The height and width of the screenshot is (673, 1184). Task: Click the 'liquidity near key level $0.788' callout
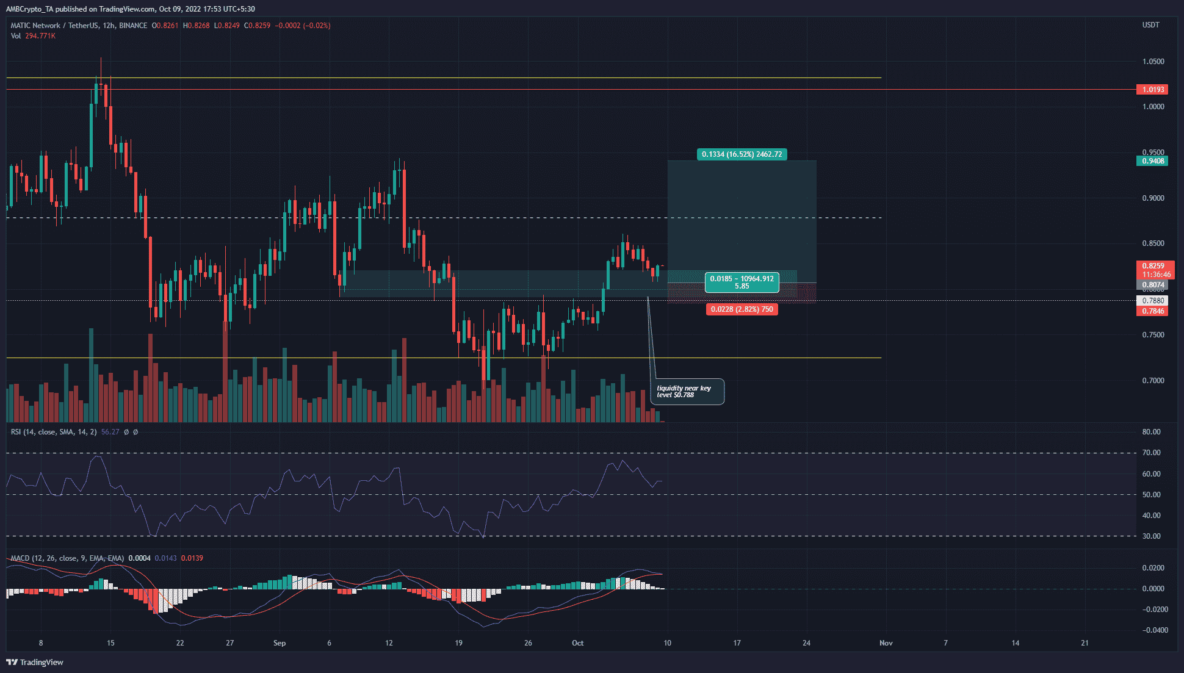click(x=687, y=392)
